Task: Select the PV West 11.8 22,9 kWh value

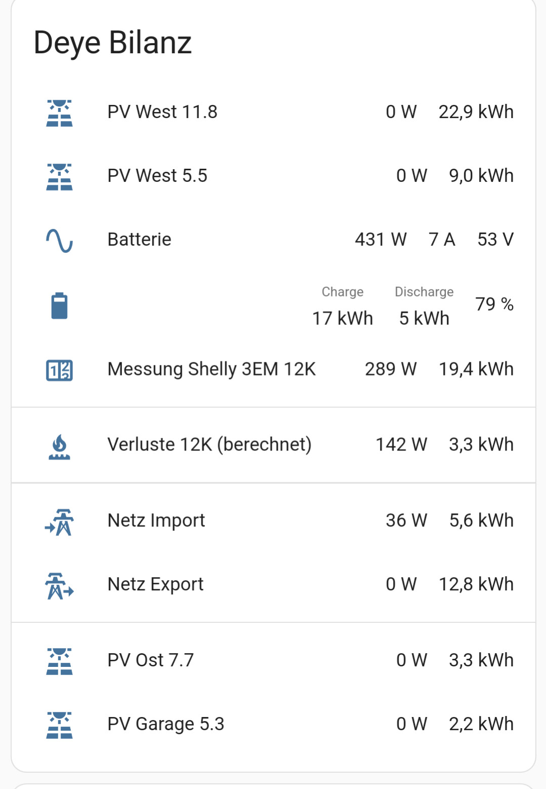Action: (x=476, y=112)
